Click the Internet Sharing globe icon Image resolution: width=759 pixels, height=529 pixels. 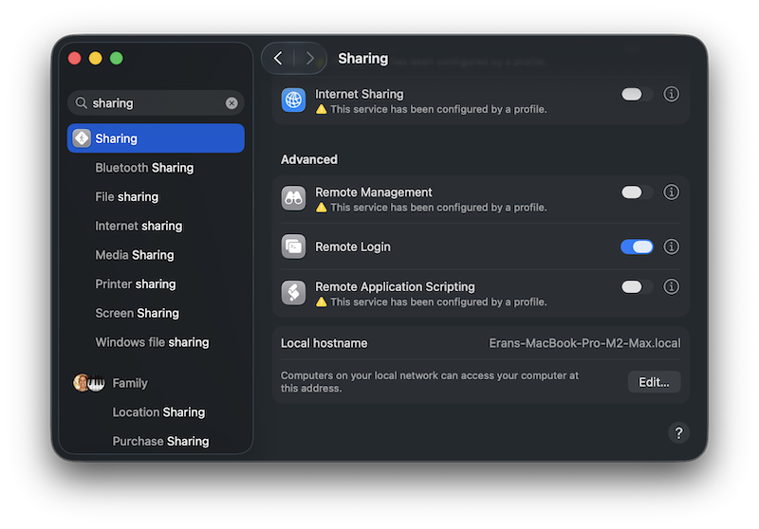tap(293, 100)
